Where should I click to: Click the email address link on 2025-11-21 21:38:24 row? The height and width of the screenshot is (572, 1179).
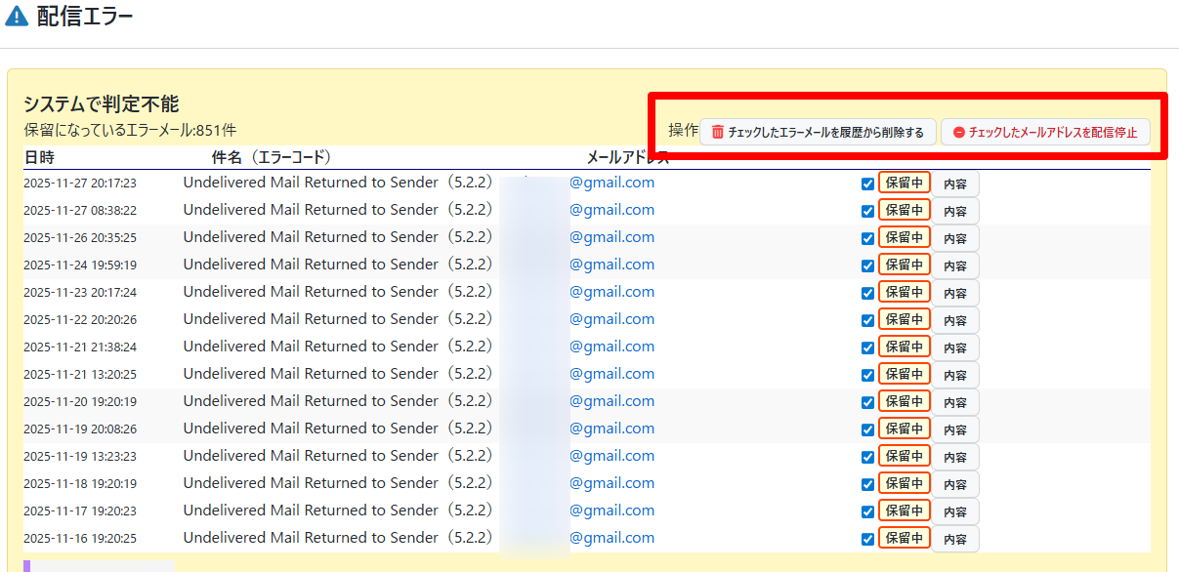[611, 347]
